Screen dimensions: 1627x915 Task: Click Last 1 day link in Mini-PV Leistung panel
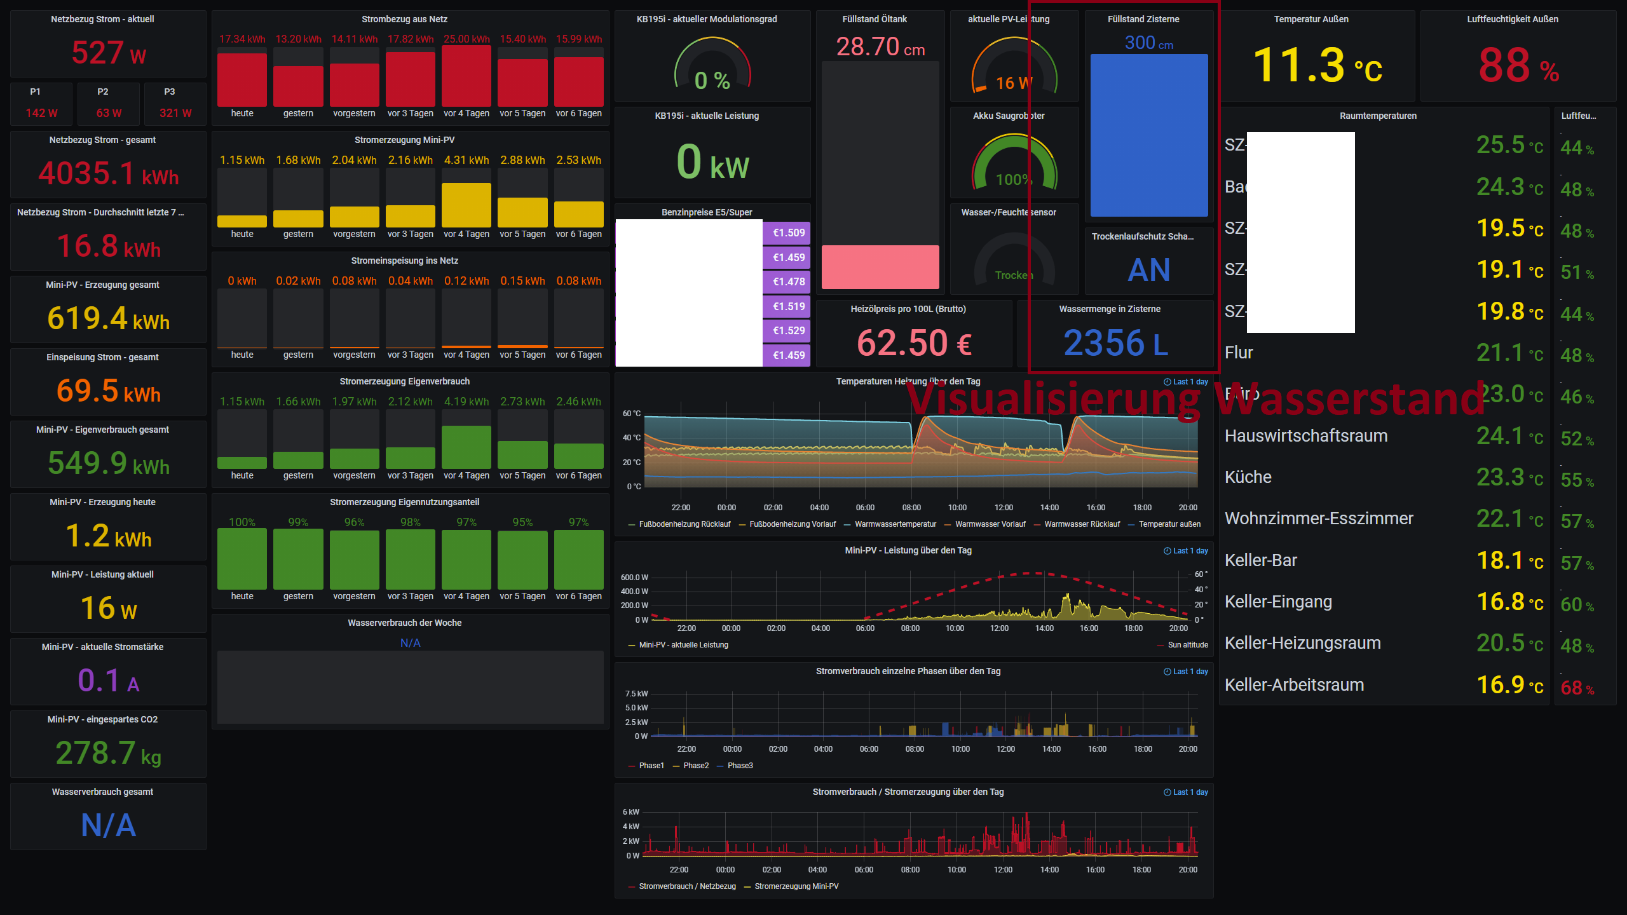(1190, 551)
